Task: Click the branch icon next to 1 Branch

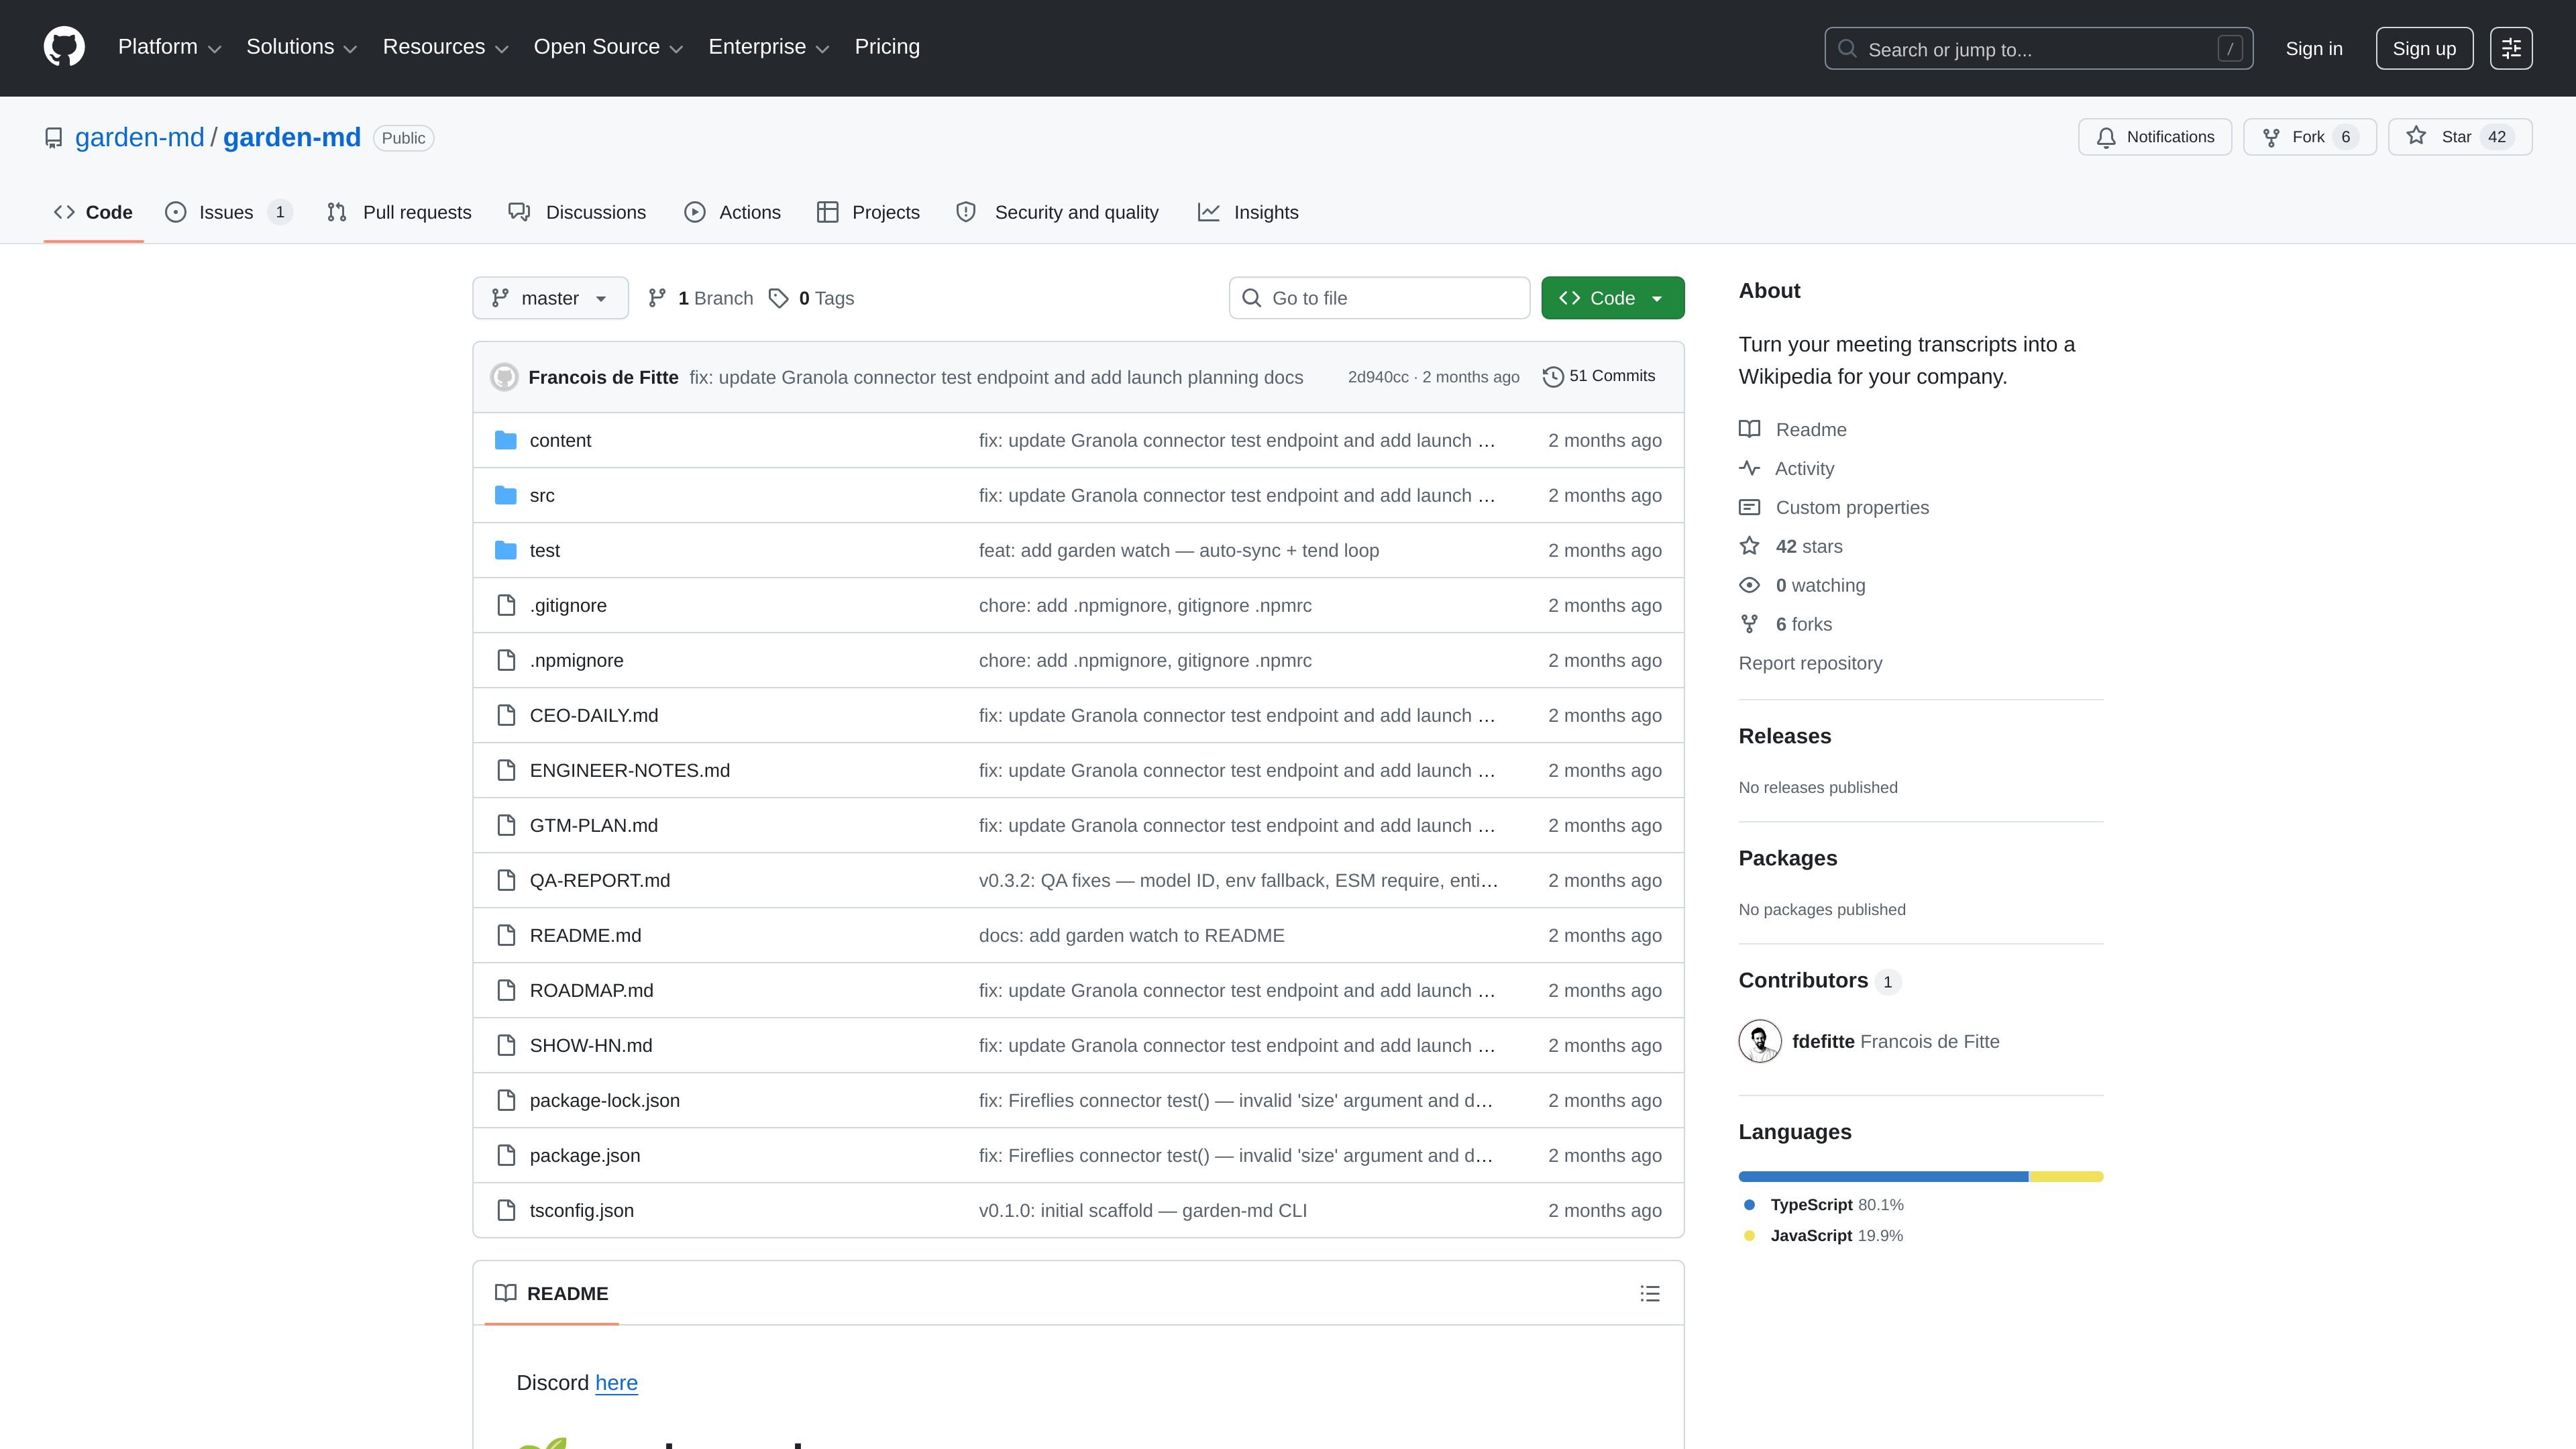Action: [657, 298]
